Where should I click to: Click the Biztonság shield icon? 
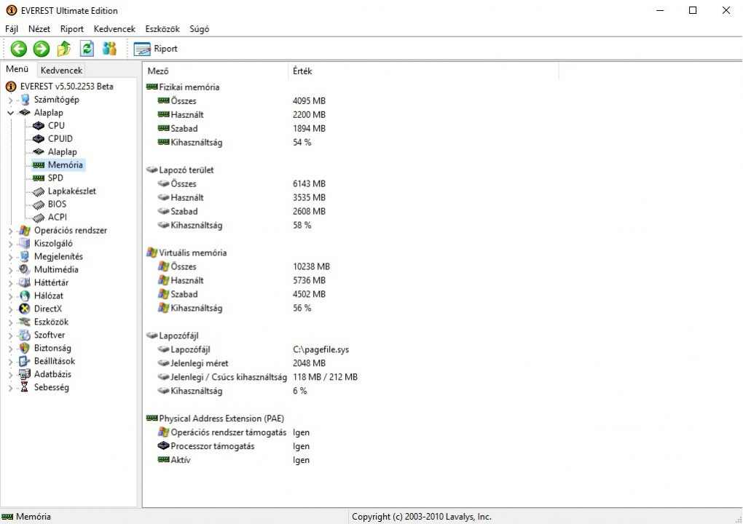tap(25, 348)
